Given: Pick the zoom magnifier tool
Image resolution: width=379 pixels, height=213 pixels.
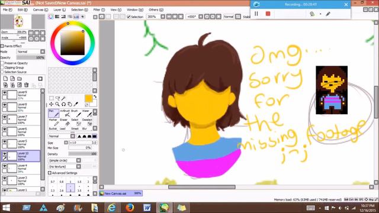Looking at the screenshot, I should point(57,104).
